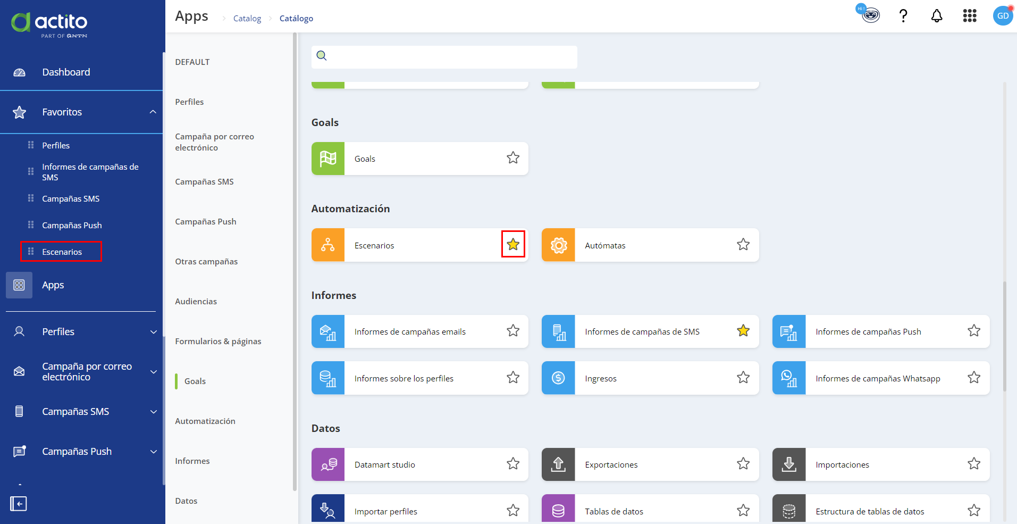The width and height of the screenshot is (1017, 524).
Task: Favorite the Autómatas app star
Action: (743, 244)
